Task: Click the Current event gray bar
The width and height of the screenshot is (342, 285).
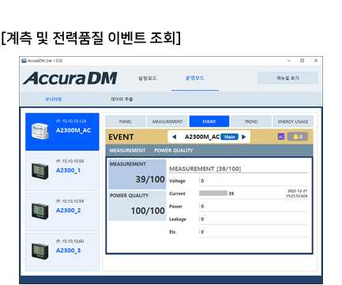Action: 213,193
